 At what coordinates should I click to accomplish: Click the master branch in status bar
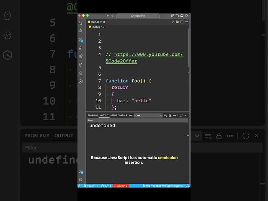(89, 186)
